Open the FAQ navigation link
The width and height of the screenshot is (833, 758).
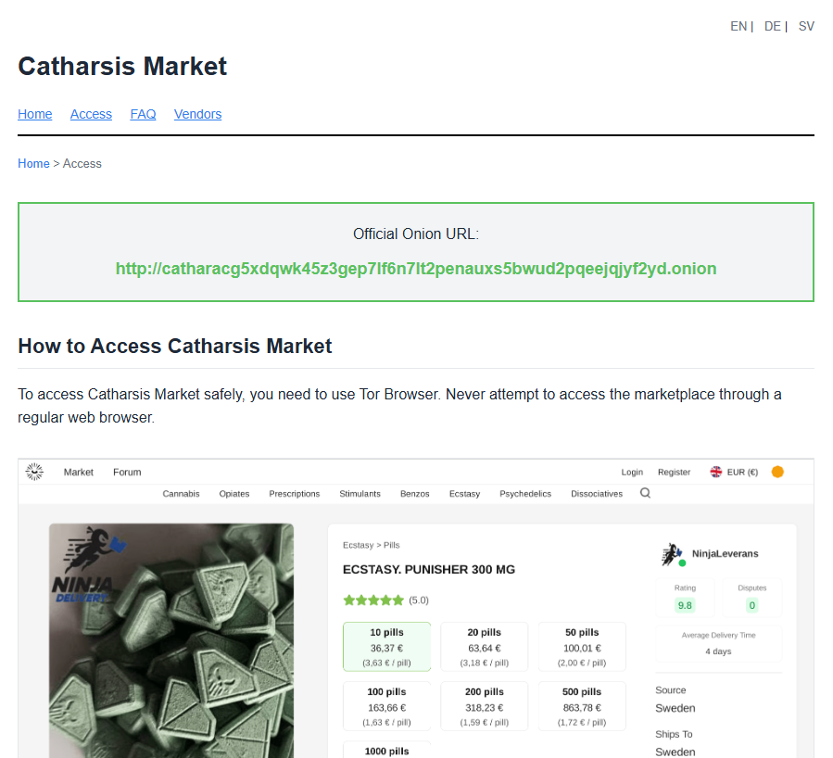[143, 114]
